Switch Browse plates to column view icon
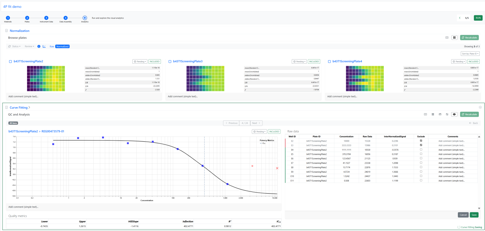This screenshot has width=485, height=231. point(447,37)
